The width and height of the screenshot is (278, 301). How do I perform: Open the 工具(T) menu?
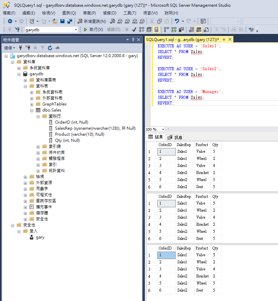click(x=130, y=13)
